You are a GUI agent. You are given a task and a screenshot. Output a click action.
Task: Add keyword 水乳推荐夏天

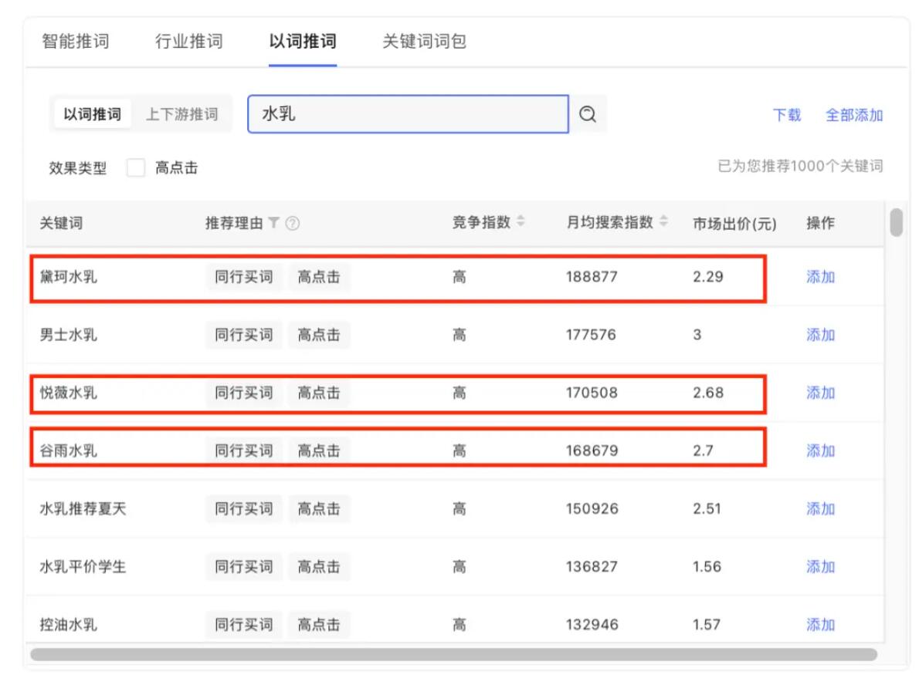(820, 508)
